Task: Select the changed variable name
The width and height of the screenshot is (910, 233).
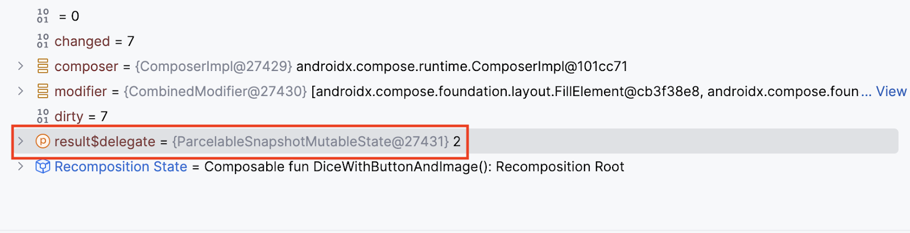Action: (x=82, y=41)
